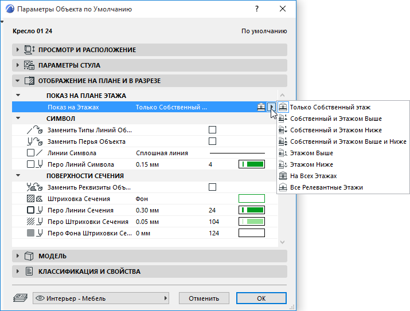Open the Интерьер - Мебель layer dropdown

(x=101, y=298)
